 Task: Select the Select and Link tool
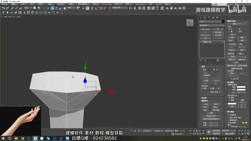click(12, 8)
